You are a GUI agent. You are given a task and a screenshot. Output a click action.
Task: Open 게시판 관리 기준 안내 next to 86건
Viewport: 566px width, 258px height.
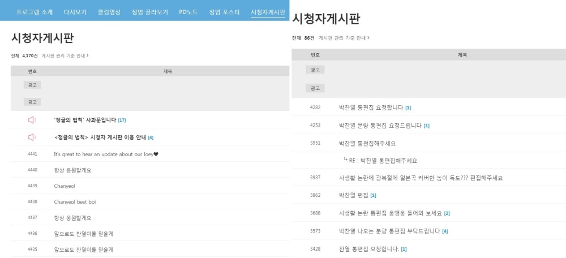click(x=344, y=38)
